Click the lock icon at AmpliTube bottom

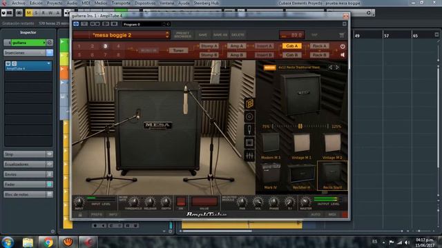click(80, 214)
